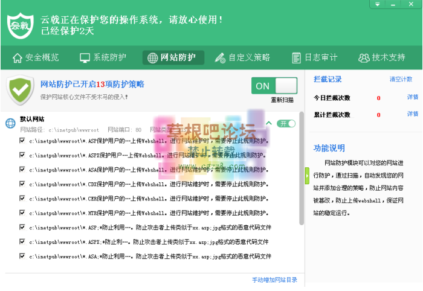Open the title bar dropdown menu arrow
The image size is (423, 291).
tap(378, 4)
